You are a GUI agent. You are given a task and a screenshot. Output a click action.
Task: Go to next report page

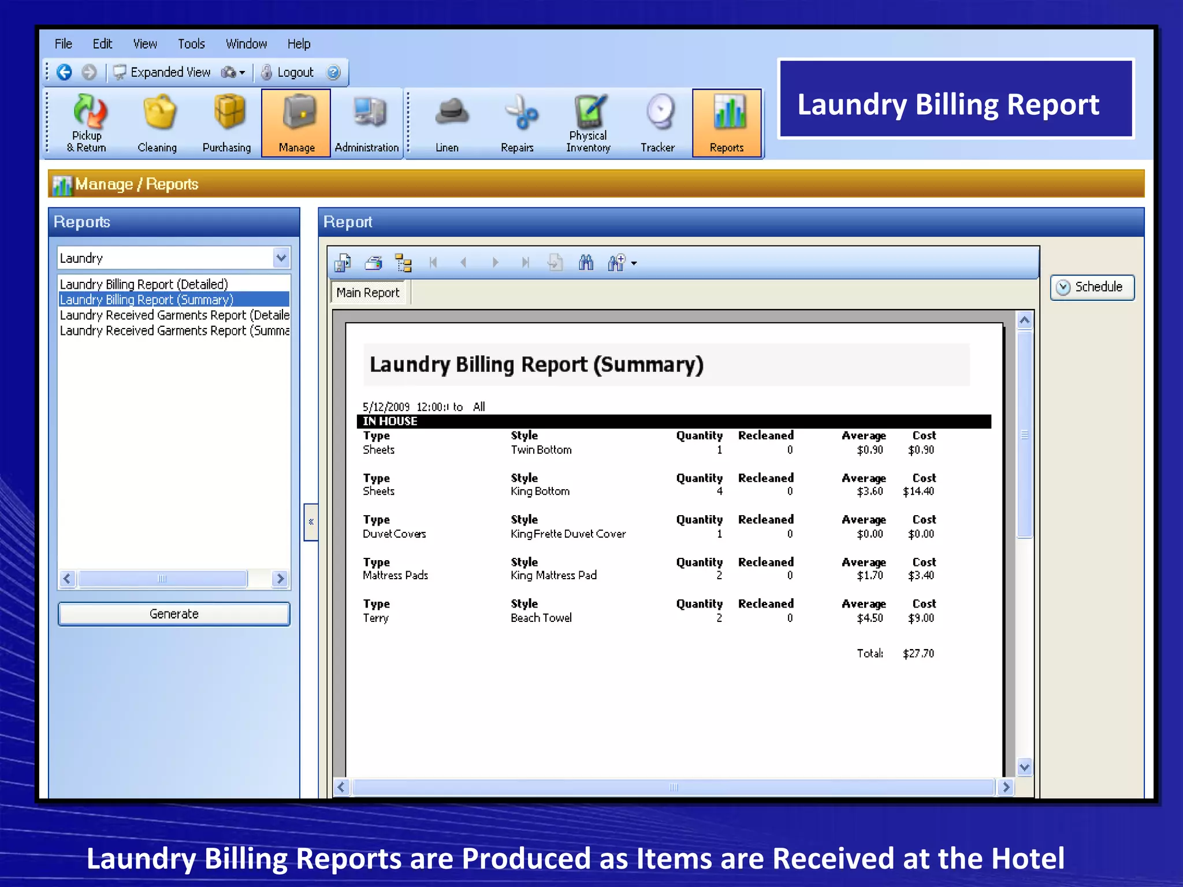[x=495, y=263]
